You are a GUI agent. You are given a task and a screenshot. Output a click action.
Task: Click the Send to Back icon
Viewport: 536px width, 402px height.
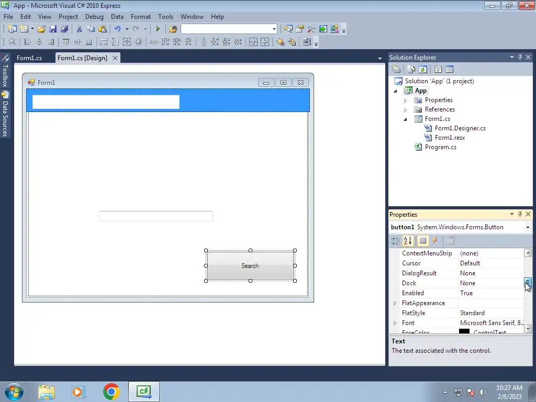pos(292,42)
